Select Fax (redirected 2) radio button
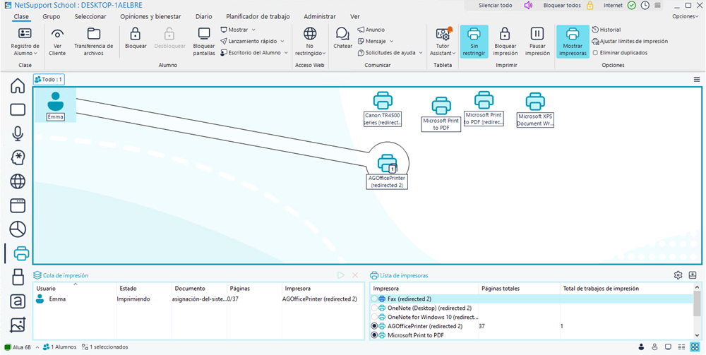The image size is (706, 355). [374, 299]
